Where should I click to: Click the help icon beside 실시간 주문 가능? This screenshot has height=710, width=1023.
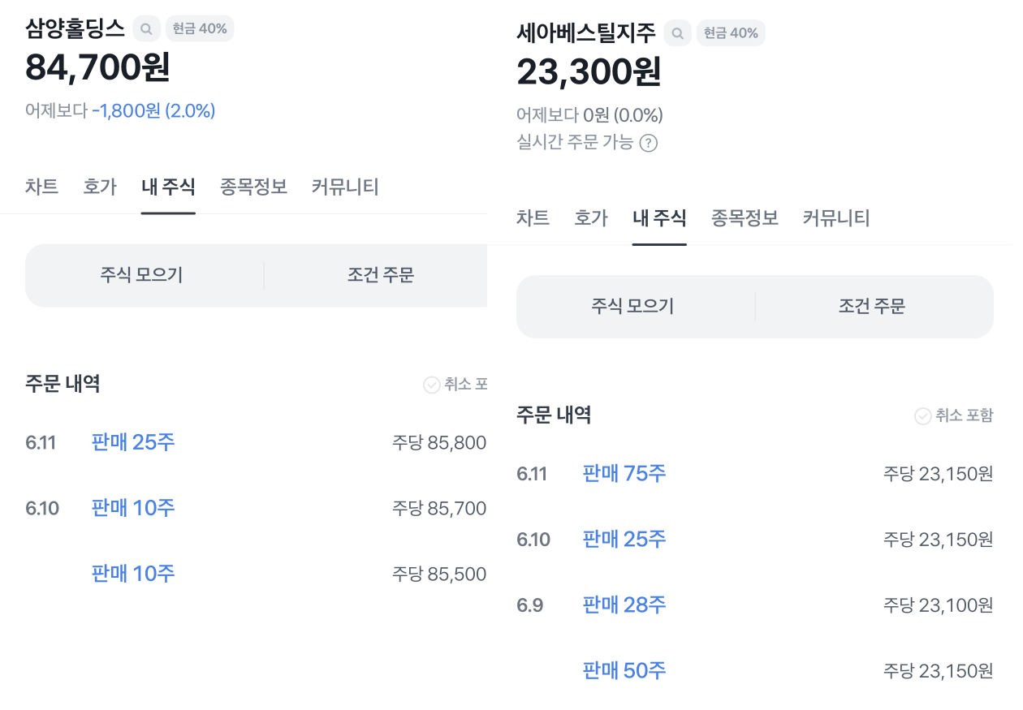pos(648,144)
